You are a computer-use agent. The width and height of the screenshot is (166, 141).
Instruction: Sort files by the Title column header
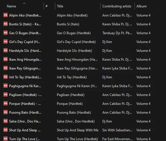pyautogui.click(x=60, y=6)
